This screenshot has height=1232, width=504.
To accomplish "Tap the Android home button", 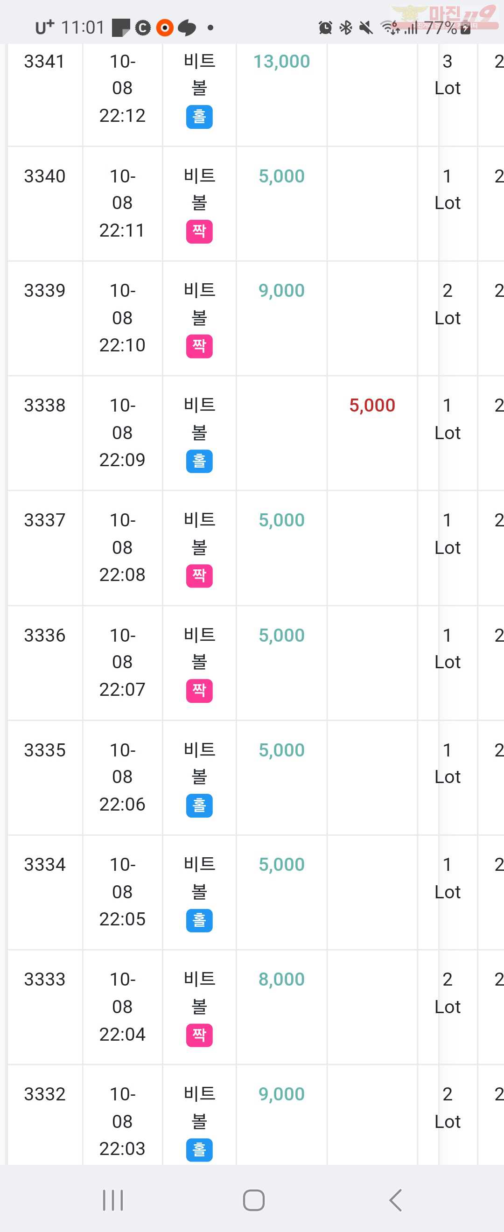I will tap(253, 1200).
